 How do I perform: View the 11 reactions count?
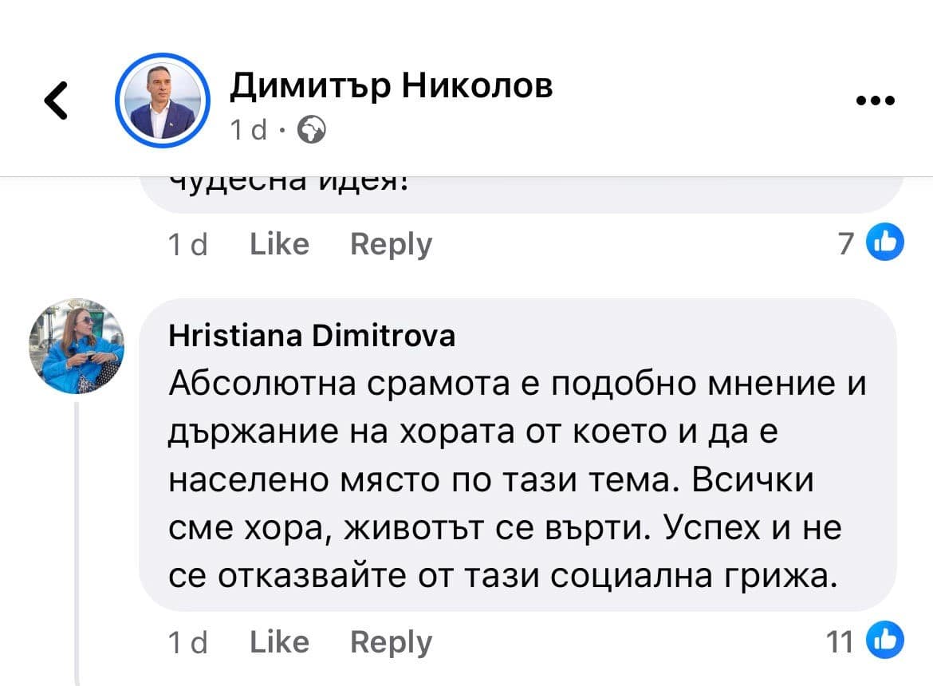pos(839,642)
